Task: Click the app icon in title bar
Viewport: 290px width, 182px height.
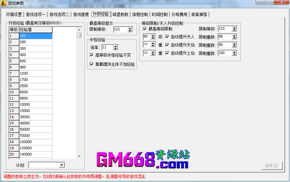Action: pos(4,3)
